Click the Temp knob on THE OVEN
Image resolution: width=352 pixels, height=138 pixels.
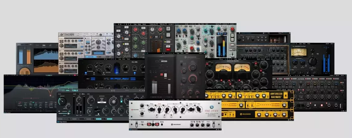point(151,109)
